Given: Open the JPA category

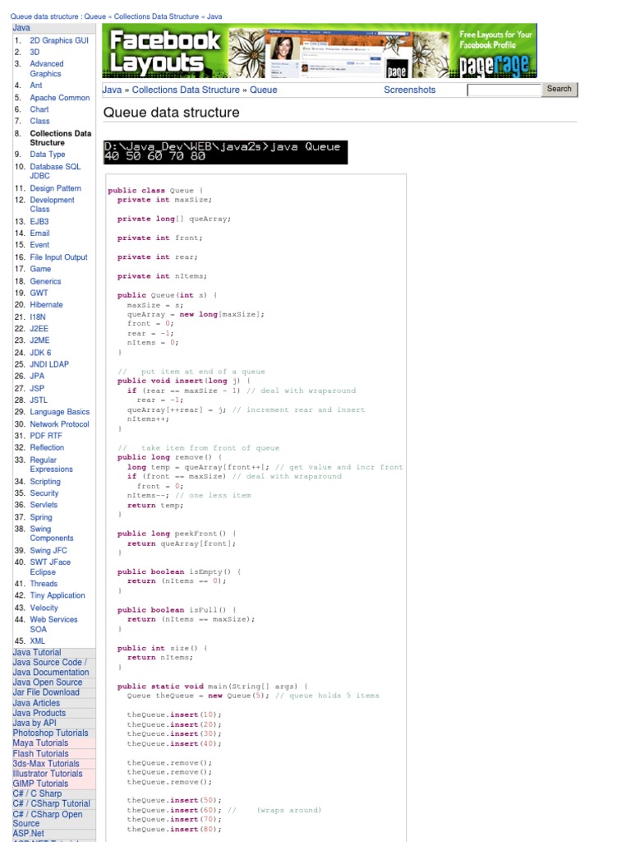Looking at the screenshot, I should coord(37,377).
